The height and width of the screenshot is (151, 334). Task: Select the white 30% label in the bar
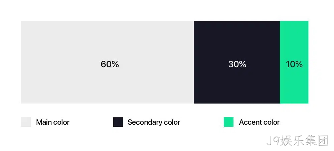click(x=237, y=64)
